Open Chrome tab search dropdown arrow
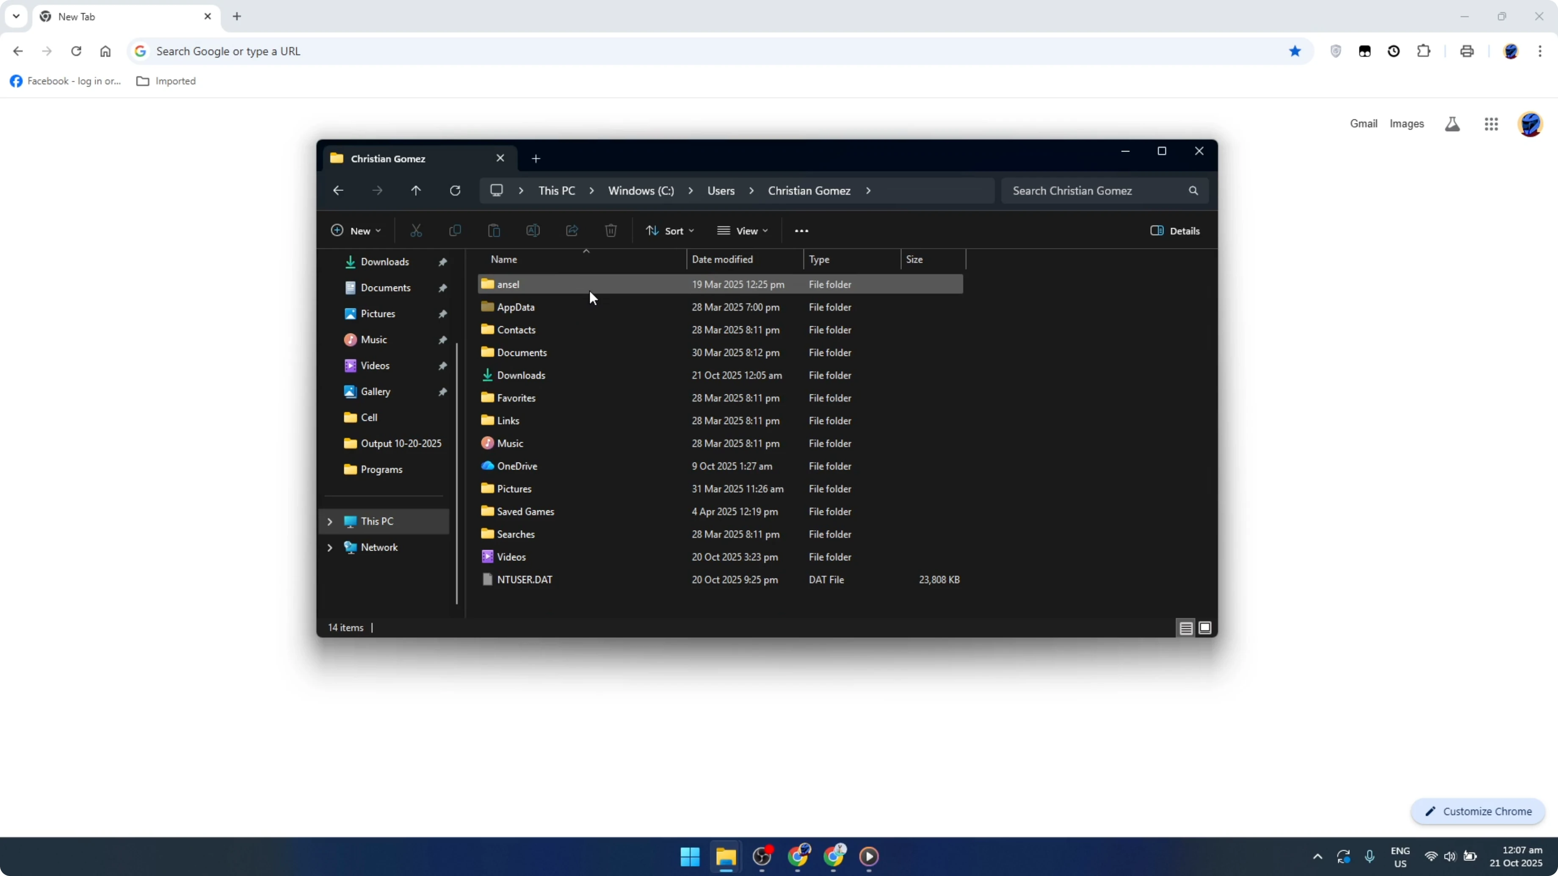Screen dimensions: 1558x876 [17, 17]
